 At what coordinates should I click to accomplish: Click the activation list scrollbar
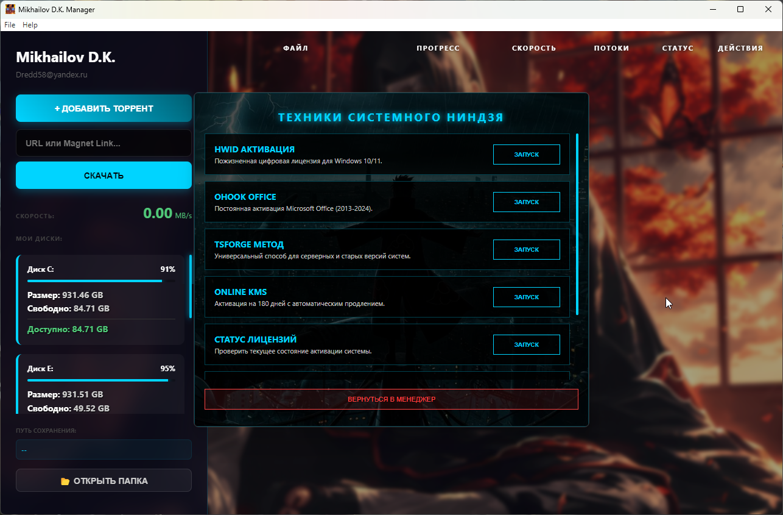pos(577,224)
